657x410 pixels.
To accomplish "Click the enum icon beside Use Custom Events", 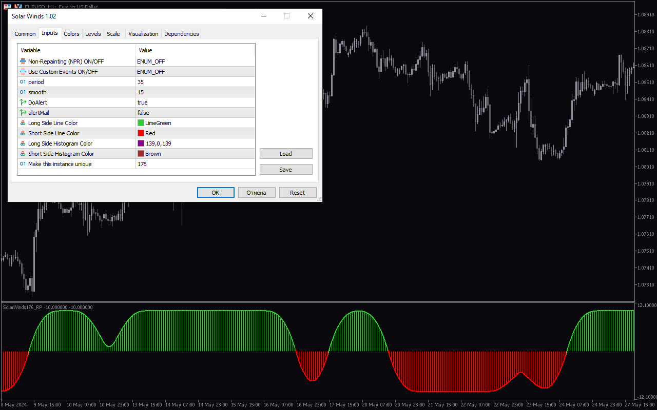I will point(23,72).
